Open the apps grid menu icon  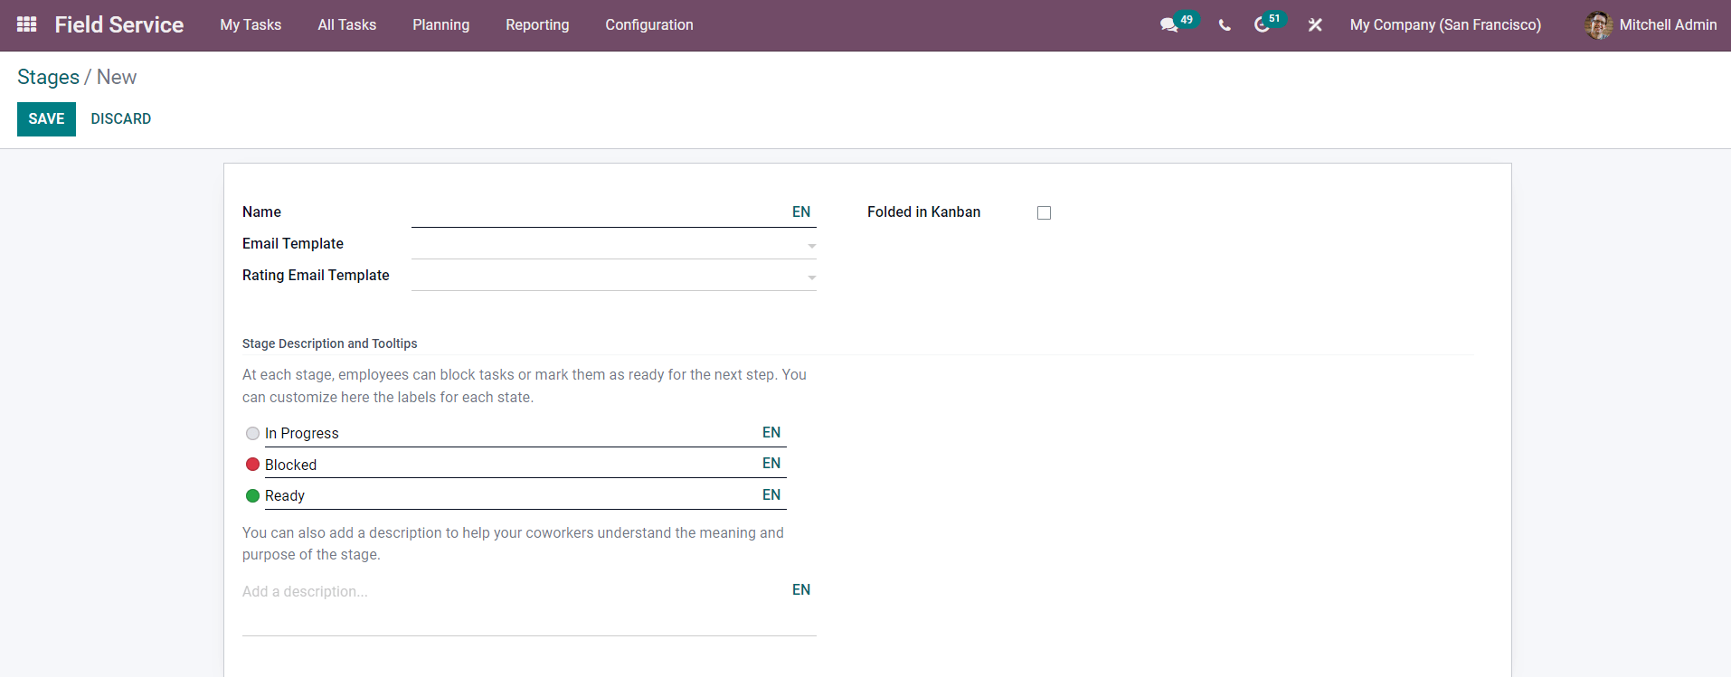(x=27, y=24)
